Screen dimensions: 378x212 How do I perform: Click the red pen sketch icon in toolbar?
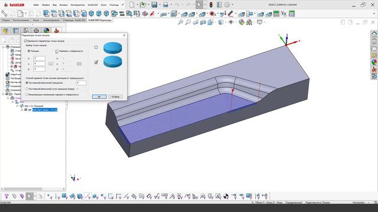152,14
